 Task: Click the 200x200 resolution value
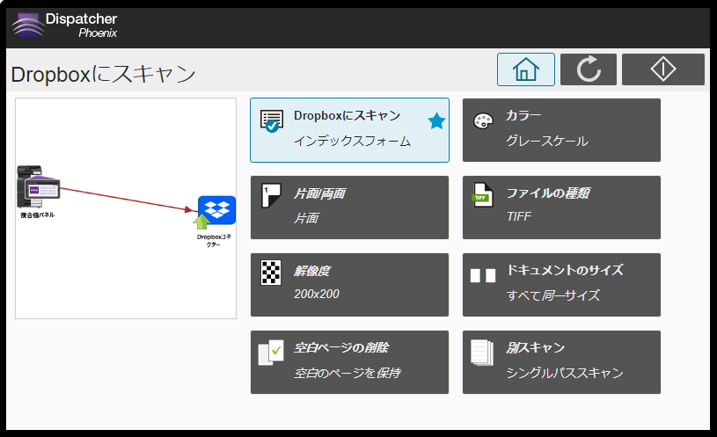click(317, 294)
